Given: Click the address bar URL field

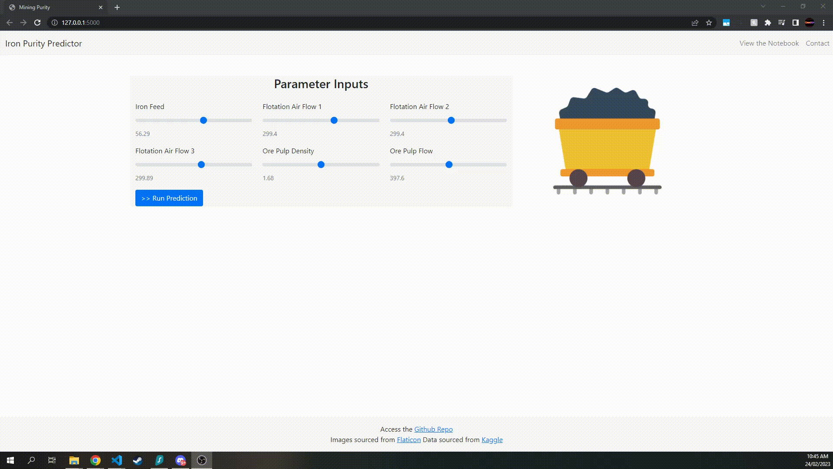Looking at the screenshot, I should pos(369,23).
